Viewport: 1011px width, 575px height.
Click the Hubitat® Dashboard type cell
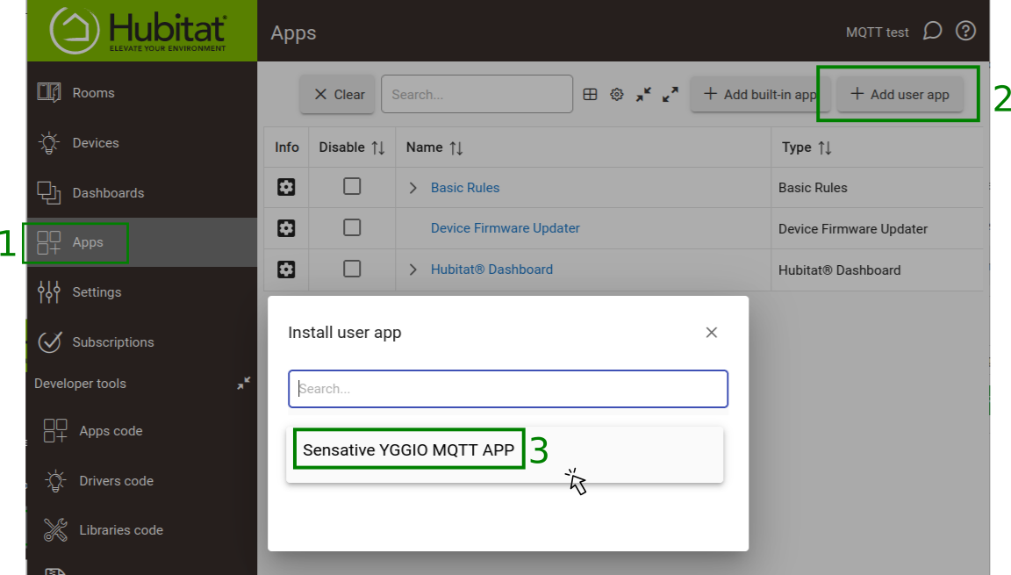(x=839, y=270)
